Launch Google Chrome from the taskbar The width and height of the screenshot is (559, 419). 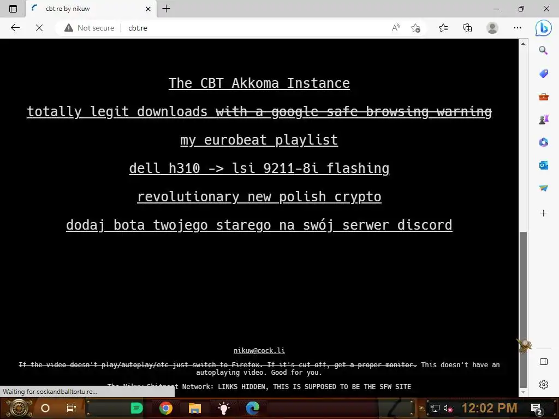tap(166, 408)
